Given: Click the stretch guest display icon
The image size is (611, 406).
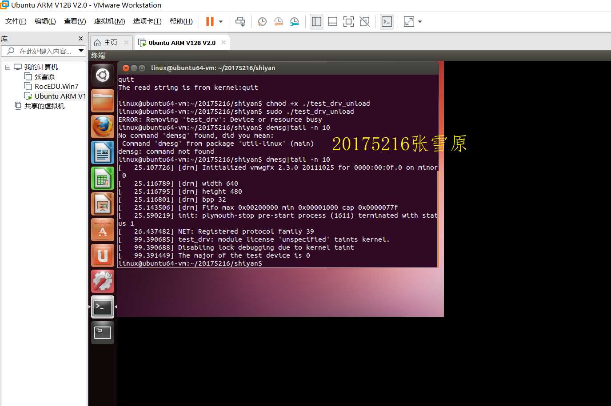Looking at the screenshot, I should coord(409,21).
